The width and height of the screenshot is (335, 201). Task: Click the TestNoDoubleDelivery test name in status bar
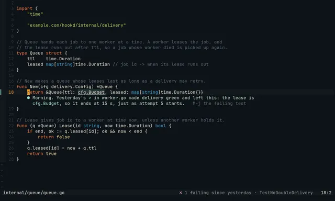click(286, 193)
